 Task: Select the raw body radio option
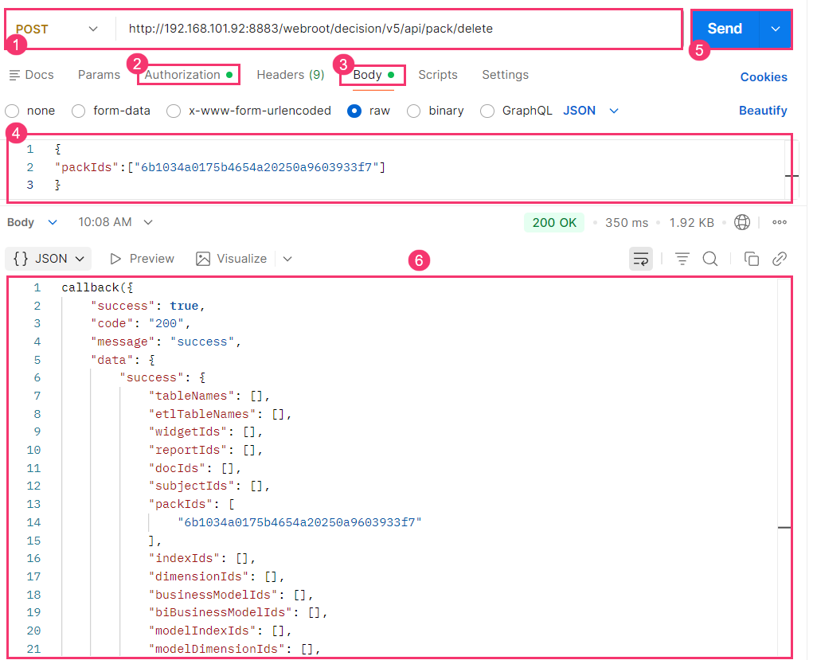pos(354,111)
